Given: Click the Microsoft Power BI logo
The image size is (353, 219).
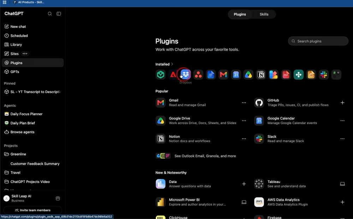Looking at the screenshot, I should [161, 202].
